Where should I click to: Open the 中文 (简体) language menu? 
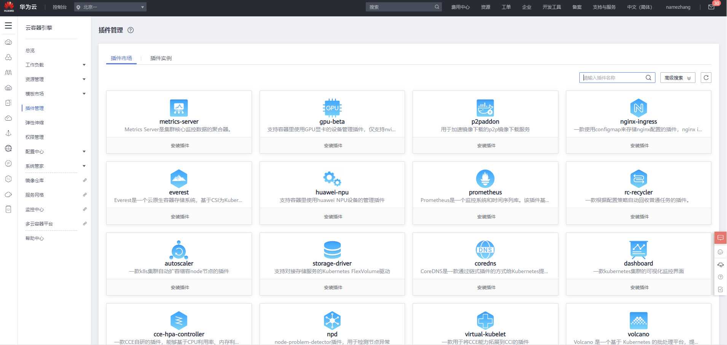tap(639, 7)
